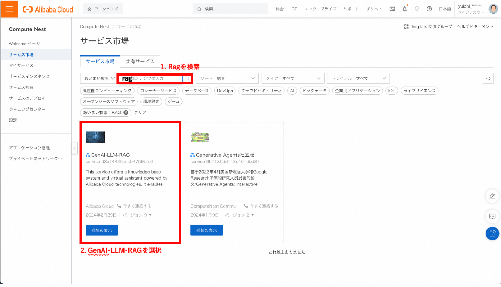Open 料金 in top navigation

[x=279, y=9]
